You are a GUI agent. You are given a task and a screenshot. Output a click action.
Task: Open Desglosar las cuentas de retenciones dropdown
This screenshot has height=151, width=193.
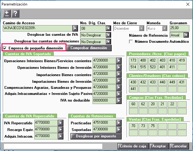click(108, 42)
